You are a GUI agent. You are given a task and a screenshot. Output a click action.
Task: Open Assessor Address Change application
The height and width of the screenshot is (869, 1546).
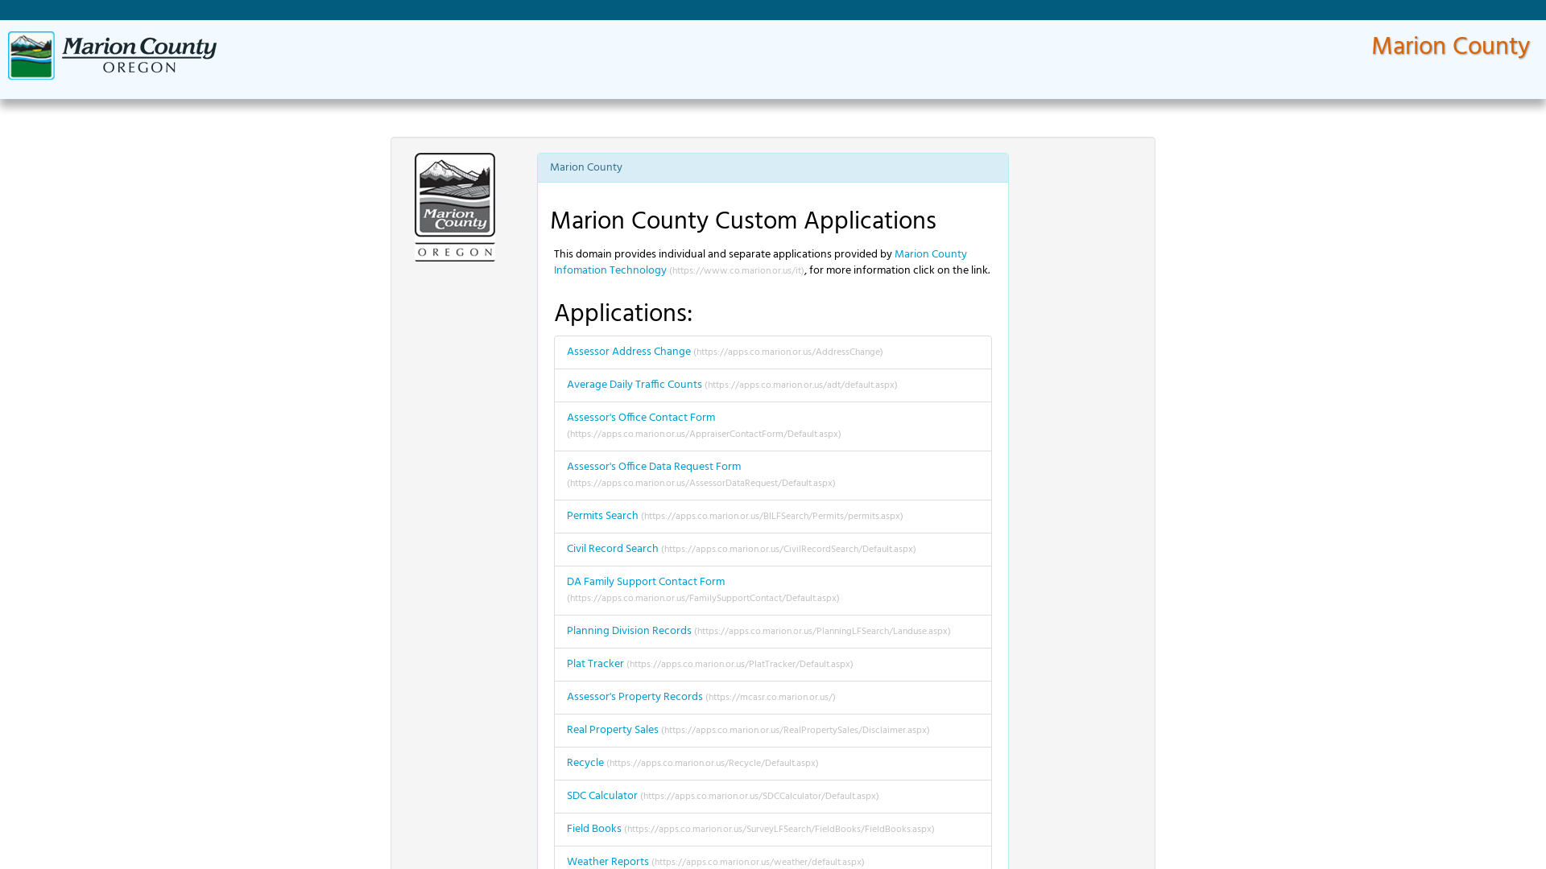tap(628, 352)
